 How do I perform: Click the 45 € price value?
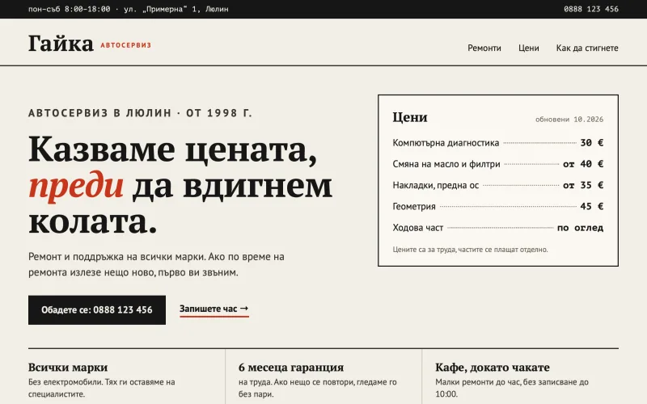pos(592,206)
